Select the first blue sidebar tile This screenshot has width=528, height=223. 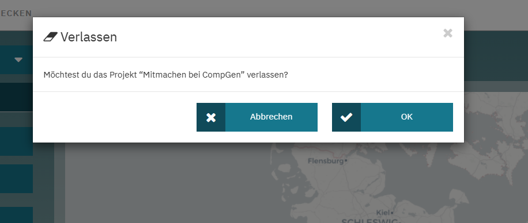(16, 141)
